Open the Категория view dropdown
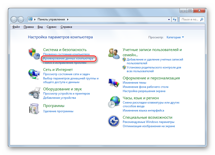This screenshot has height=155, width=215. [175, 37]
